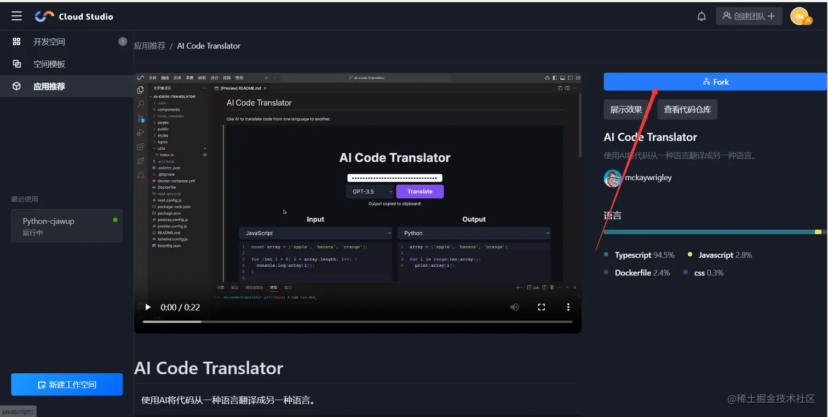Go back via 应用推荐 breadcrumb
Image resolution: width=828 pixels, height=417 pixels.
[150, 46]
